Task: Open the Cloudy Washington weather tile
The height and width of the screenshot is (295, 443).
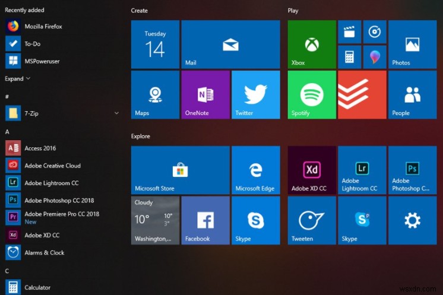Action: click(x=155, y=220)
